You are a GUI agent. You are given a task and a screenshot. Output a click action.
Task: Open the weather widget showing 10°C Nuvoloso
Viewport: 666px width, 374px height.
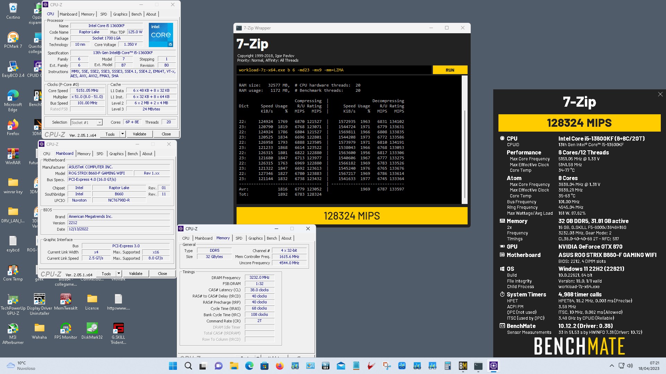[21, 366]
